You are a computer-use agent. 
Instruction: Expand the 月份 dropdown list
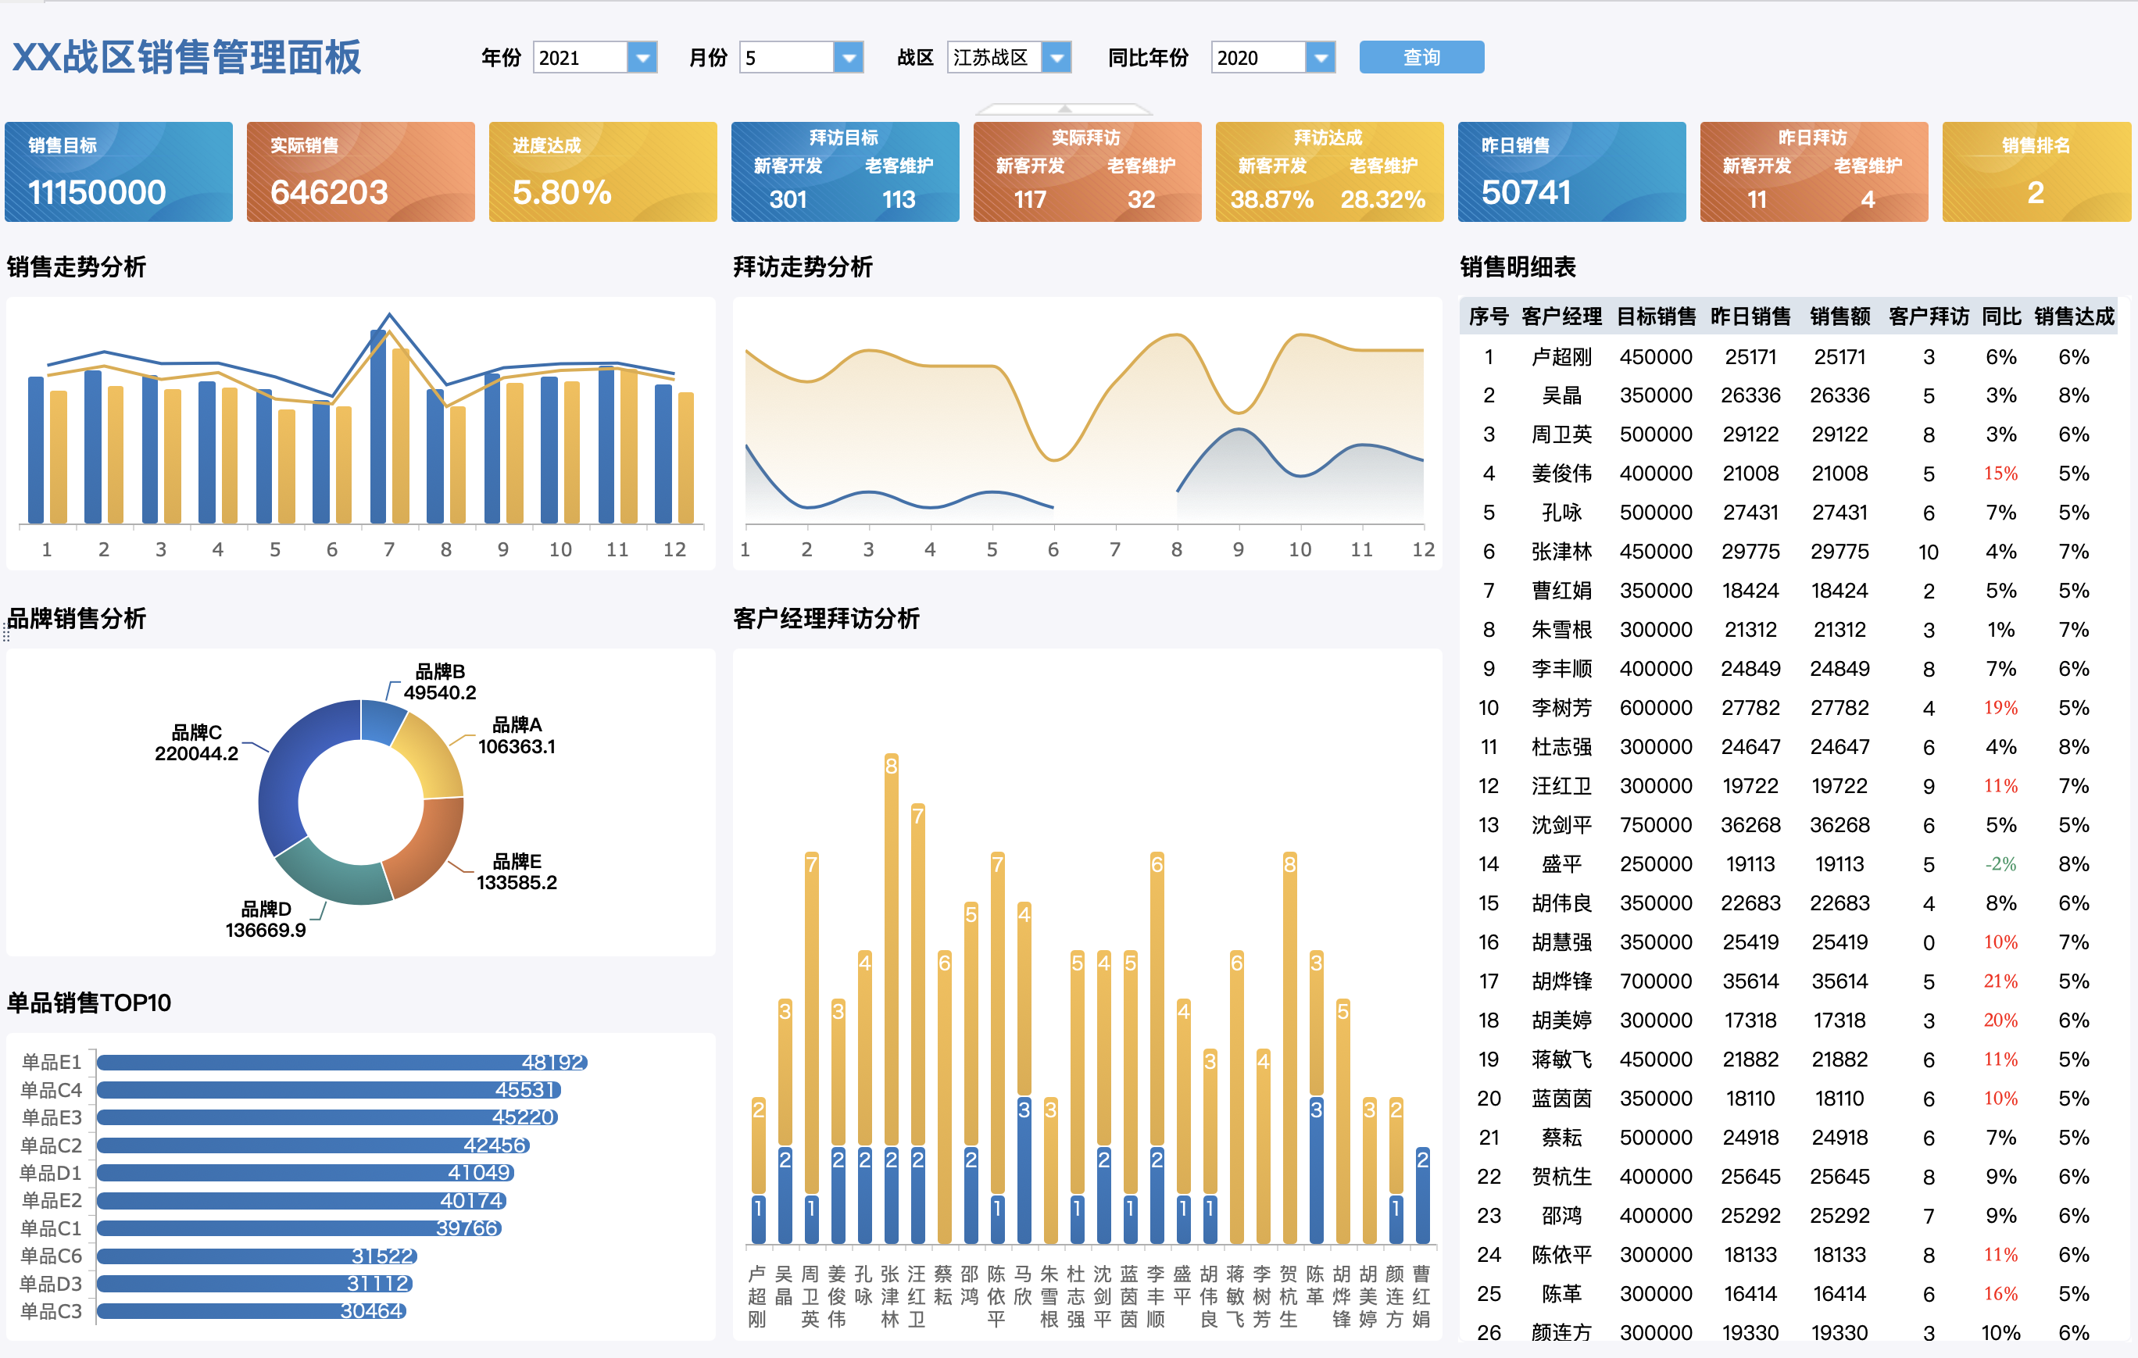tap(849, 58)
